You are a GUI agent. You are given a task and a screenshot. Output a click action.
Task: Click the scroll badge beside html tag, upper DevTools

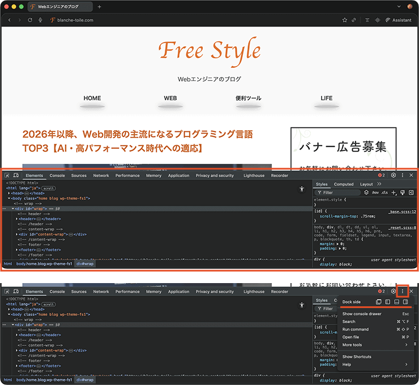(49, 189)
